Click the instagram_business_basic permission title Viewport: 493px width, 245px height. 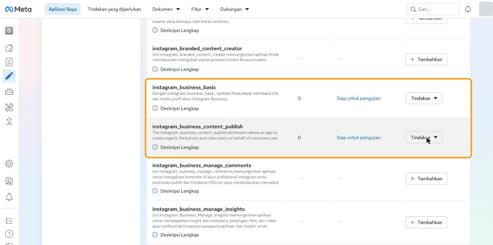tap(184, 87)
